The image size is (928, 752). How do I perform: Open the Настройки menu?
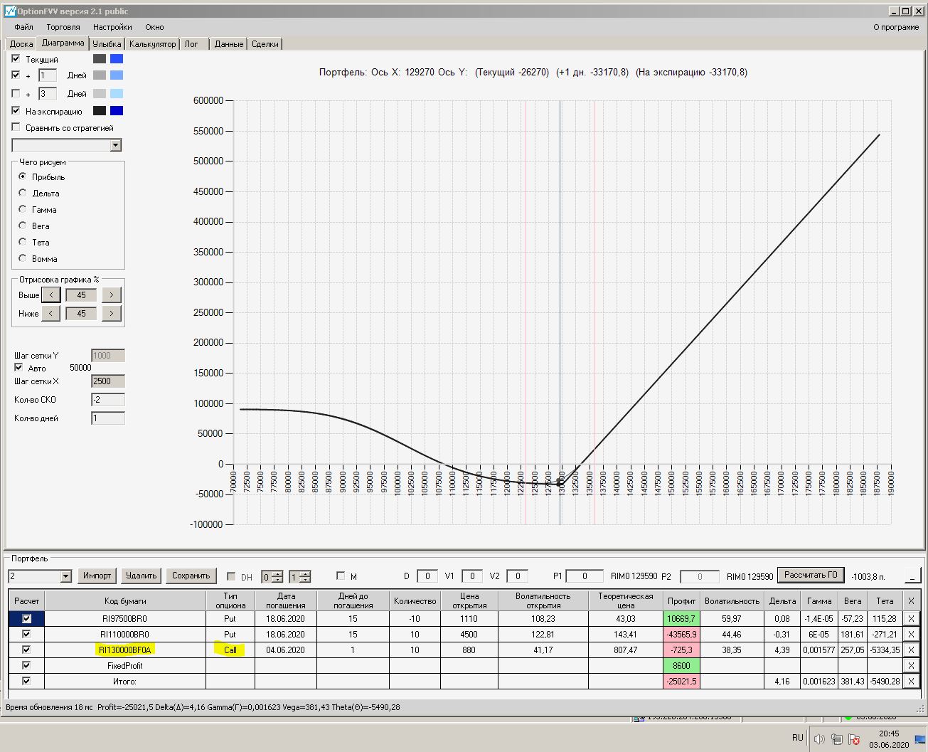112,27
